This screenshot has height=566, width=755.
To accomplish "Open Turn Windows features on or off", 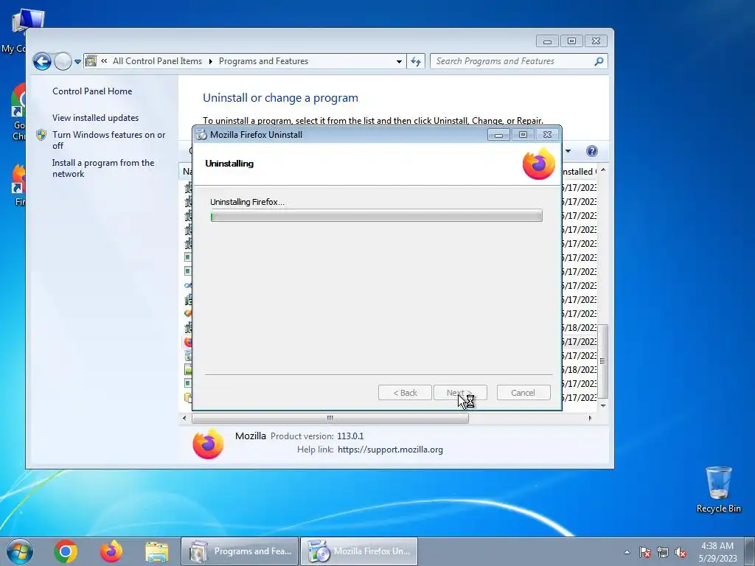I will [109, 140].
